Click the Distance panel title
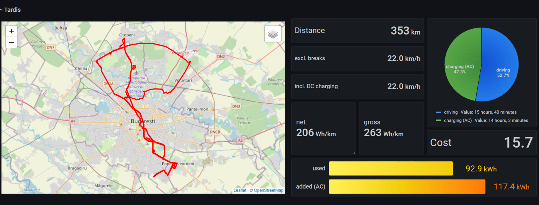Image resolution: width=539 pixels, height=205 pixels. coord(310,31)
